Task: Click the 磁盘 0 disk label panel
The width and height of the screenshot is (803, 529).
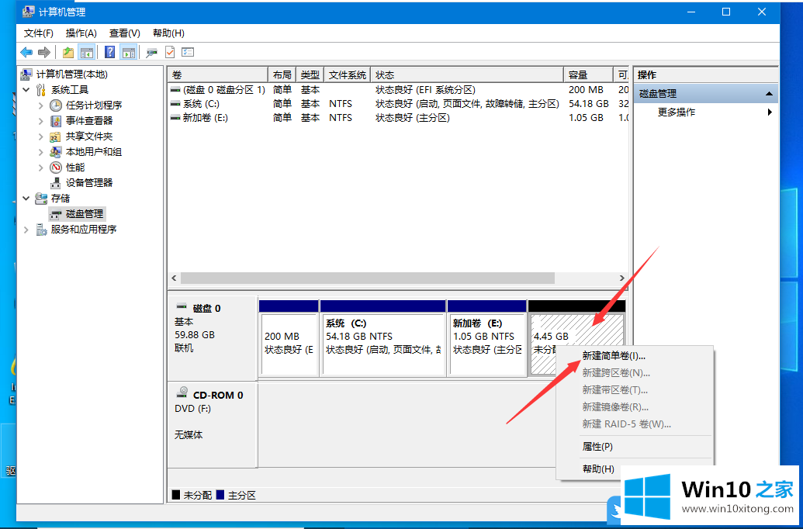Action: (x=213, y=338)
